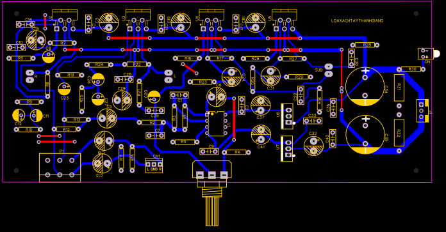Image resolution: width=446 pixels, height=232 pixels.
Task: Click electrolytic capacitor C41
Action: tap(261, 135)
